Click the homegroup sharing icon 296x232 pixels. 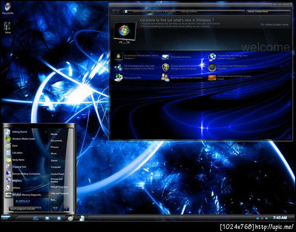[x=118, y=67]
